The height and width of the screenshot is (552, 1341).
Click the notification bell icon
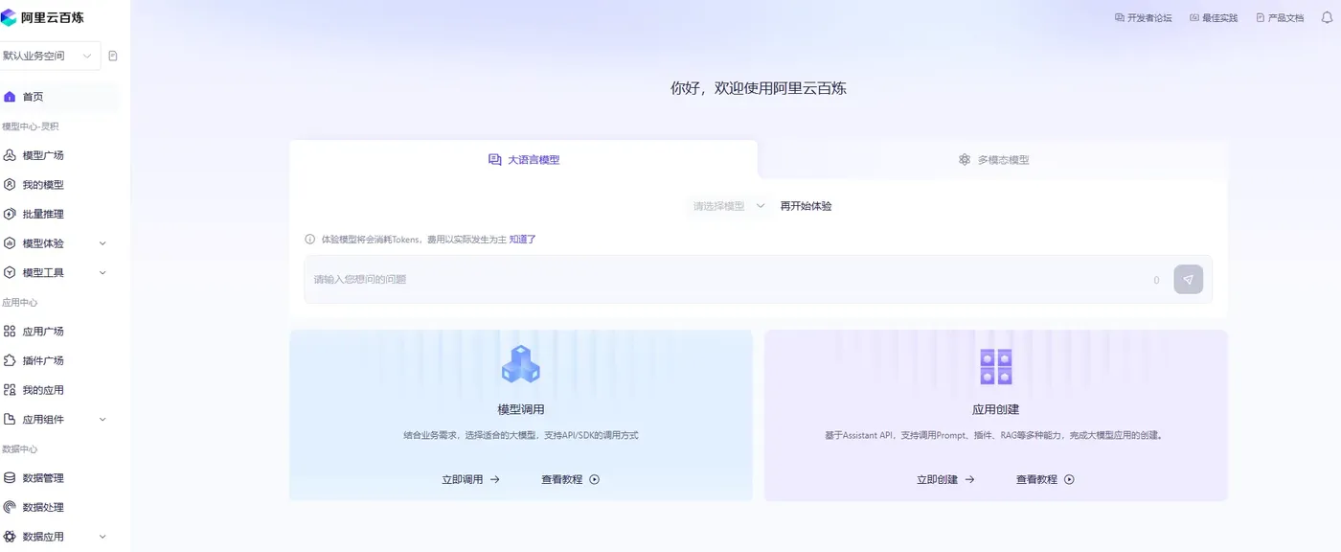point(1327,17)
